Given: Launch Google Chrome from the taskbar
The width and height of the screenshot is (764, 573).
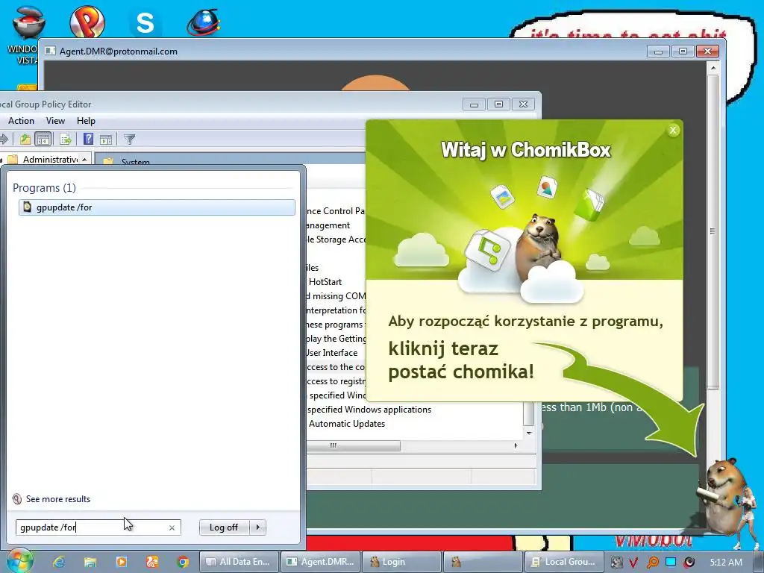Looking at the screenshot, I should (183, 562).
